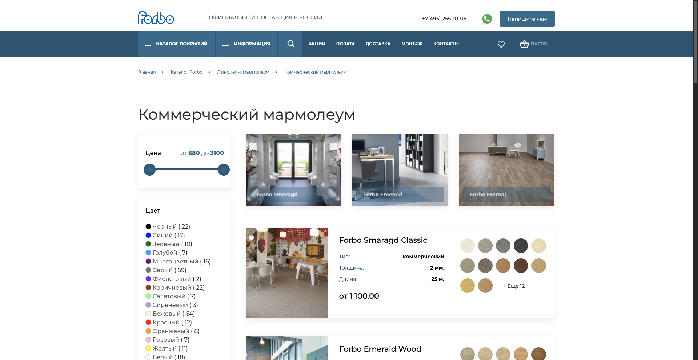
Task: Filter by Черный color
Action: 168,226
